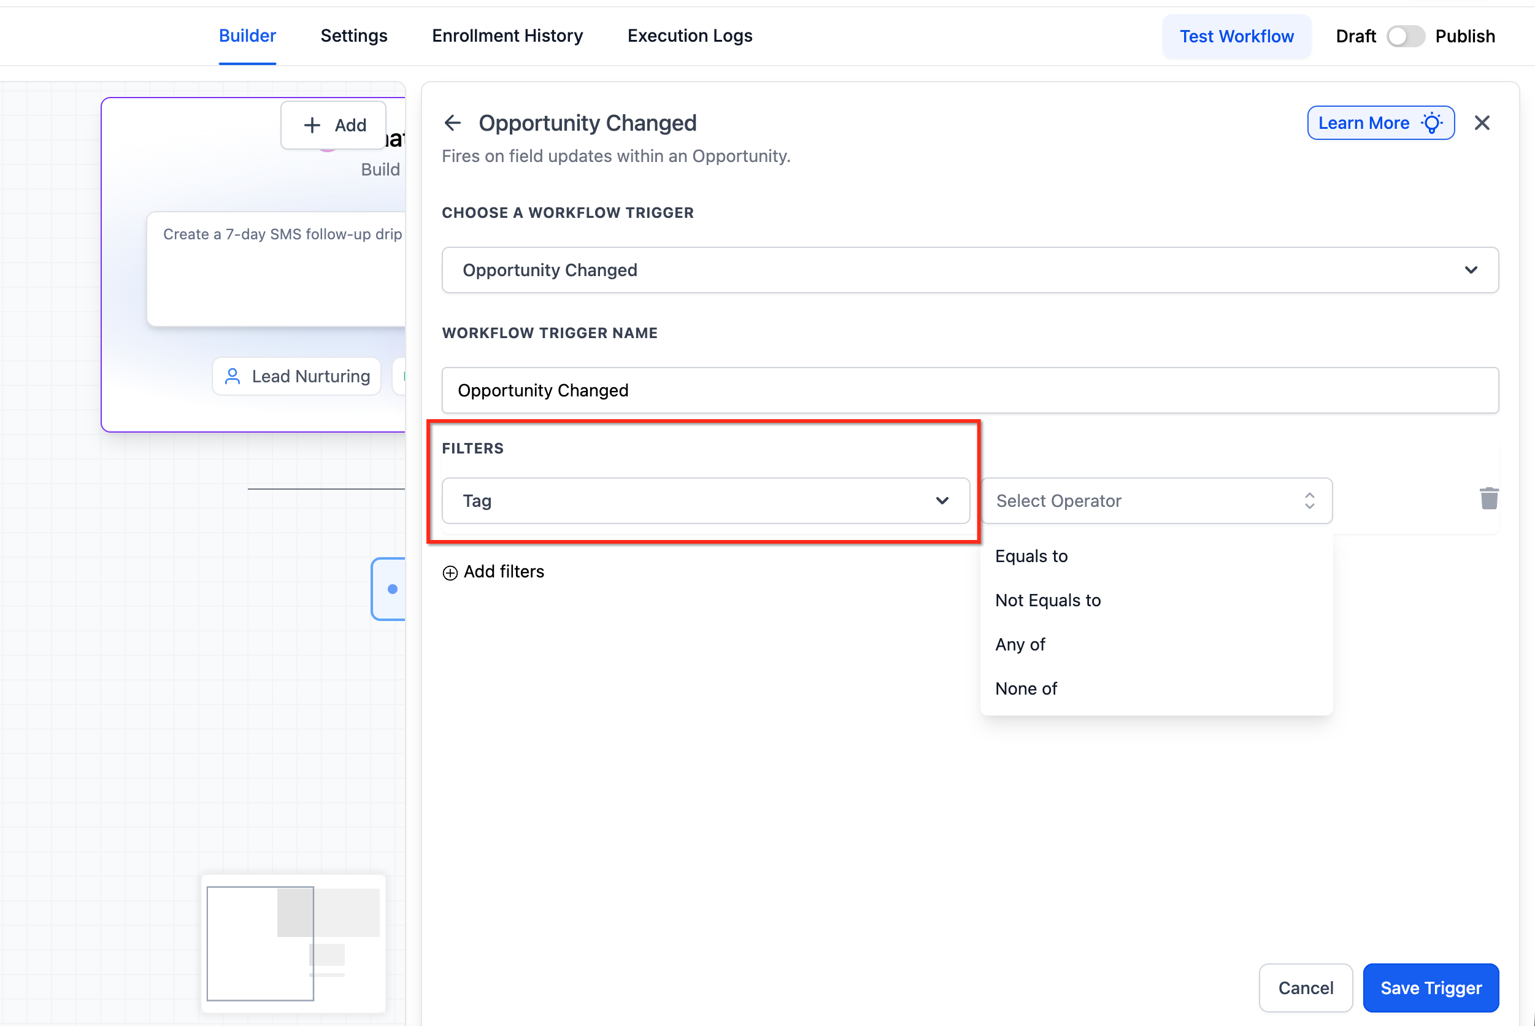Click the blue dot node on canvas
This screenshot has height=1026, width=1535.
[x=393, y=589]
